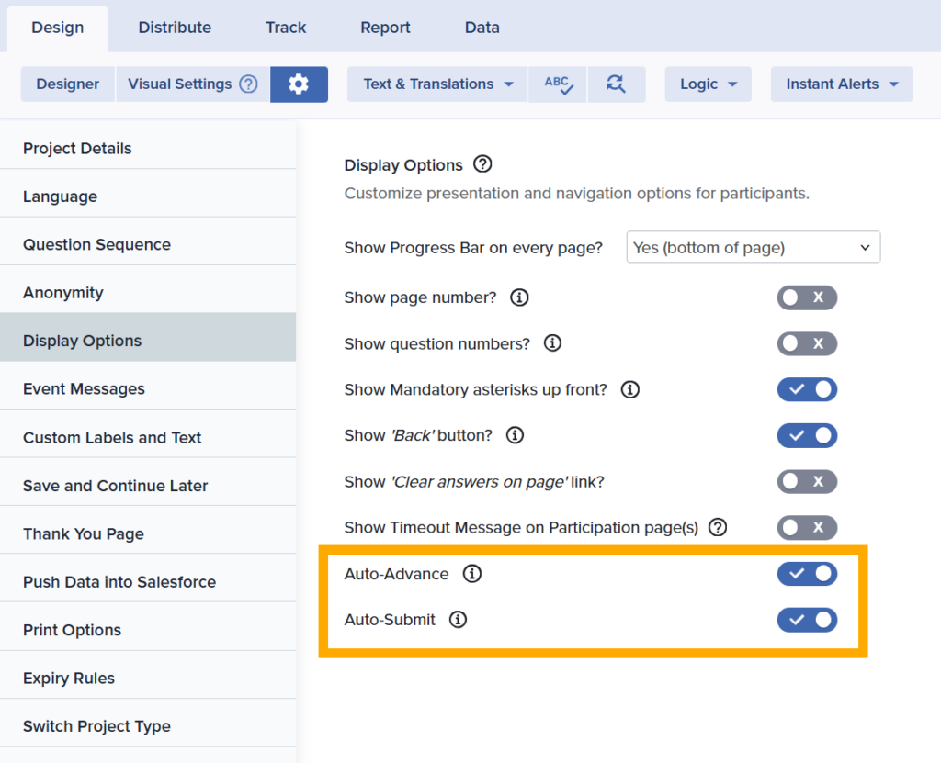Turn off the Show Back button toggle
The image size is (941, 763).
coord(807,435)
